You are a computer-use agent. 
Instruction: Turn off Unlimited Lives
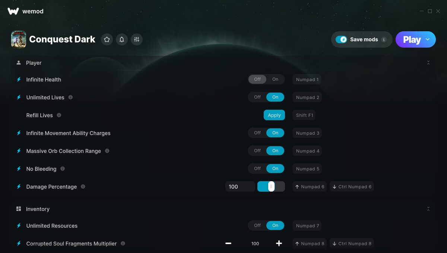pyautogui.click(x=257, y=97)
